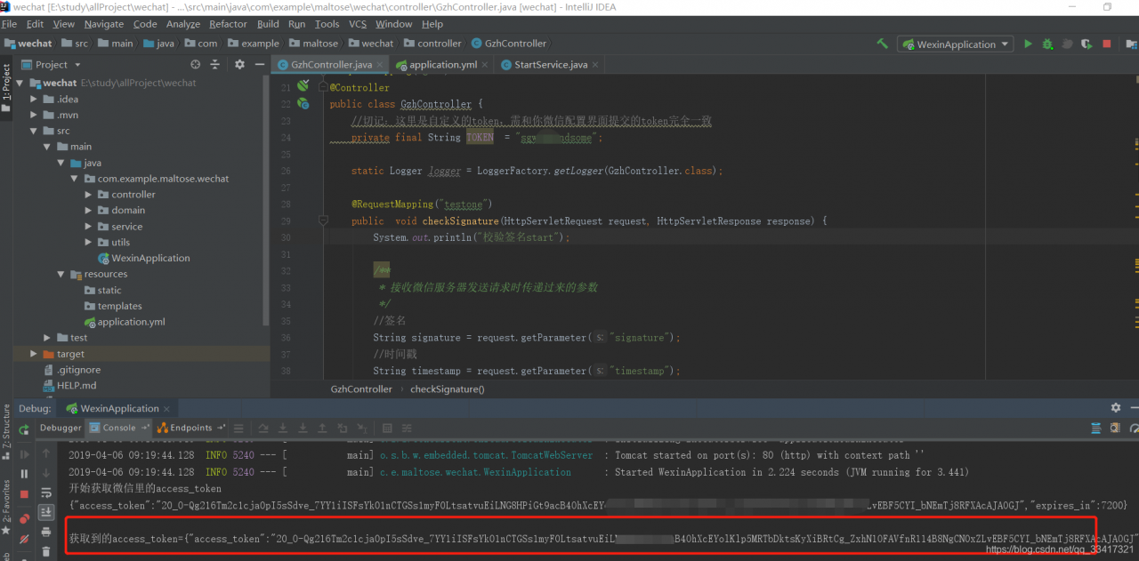Expand the domain package

point(89,211)
